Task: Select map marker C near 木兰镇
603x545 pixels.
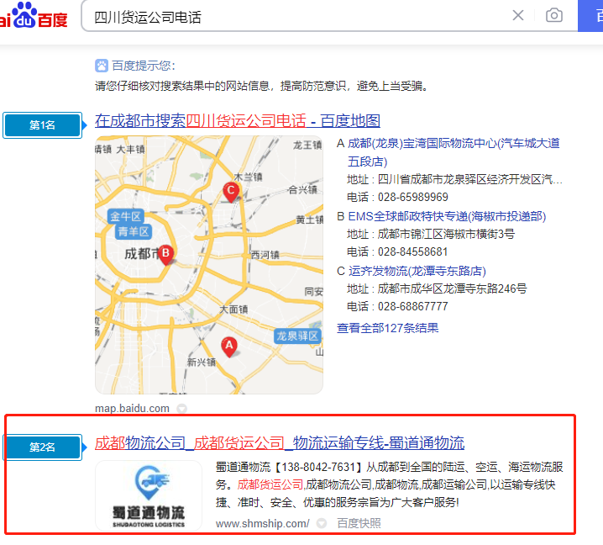Action: (x=232, y=191)
